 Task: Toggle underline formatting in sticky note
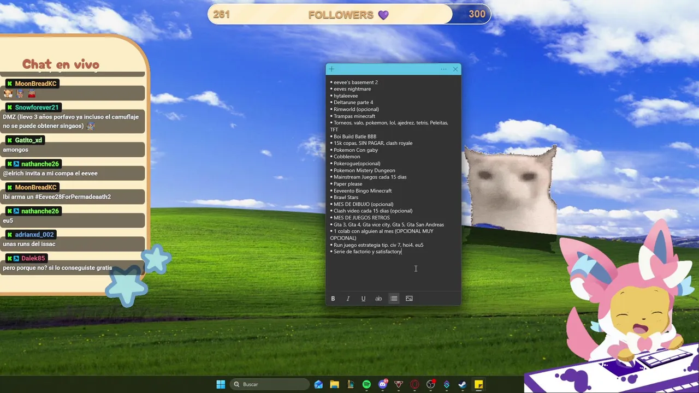coord(363,299)
